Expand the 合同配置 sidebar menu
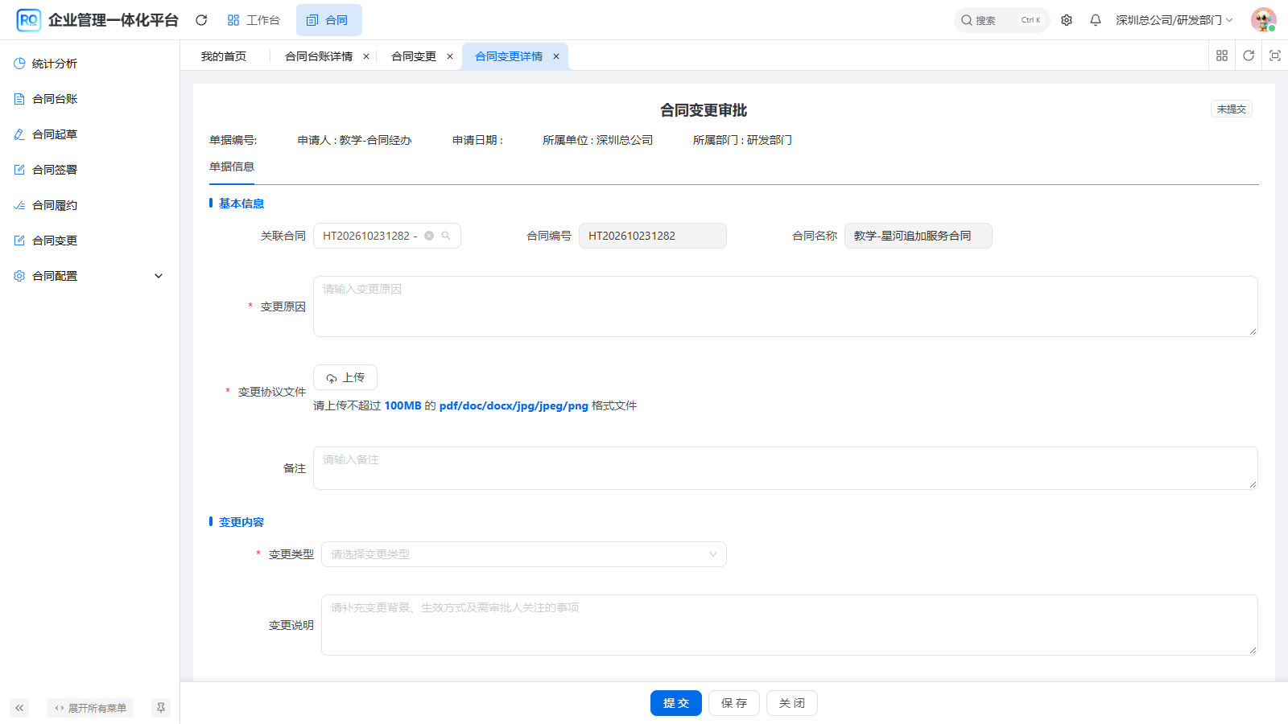 [x=89, y=276]
